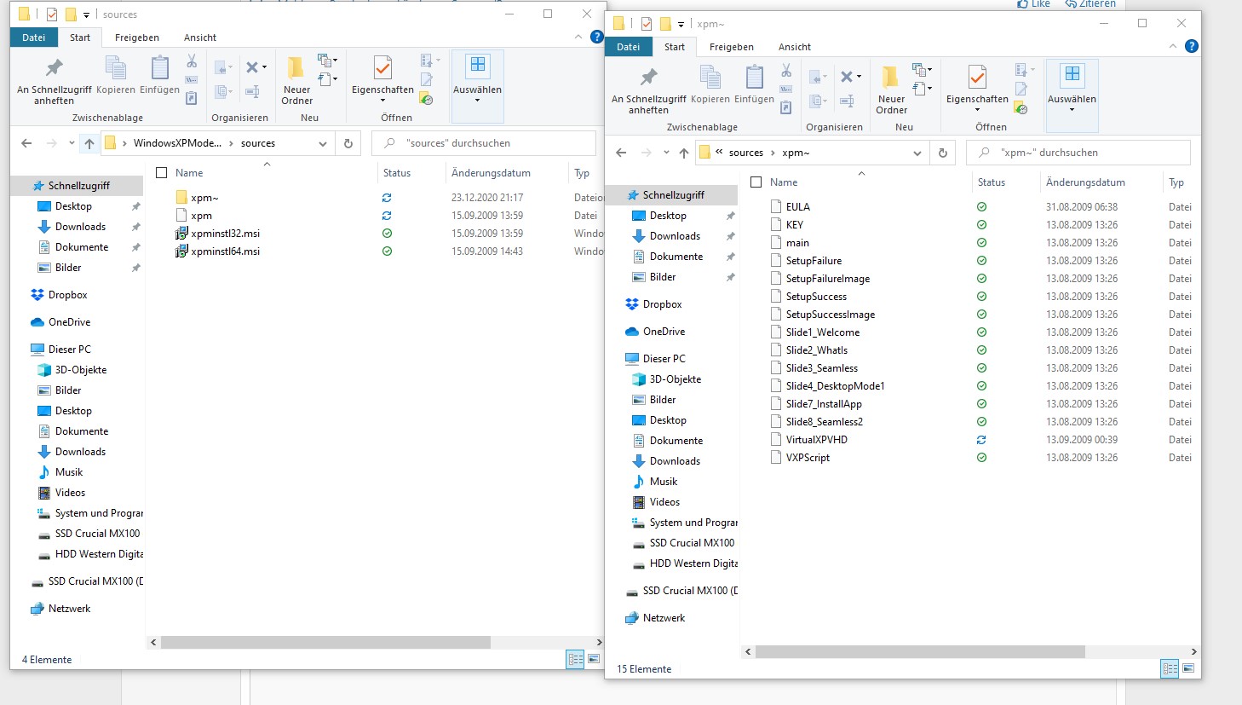Open Datei menu in xpm~ window
1242x705 pixels.
pos(629,47)
